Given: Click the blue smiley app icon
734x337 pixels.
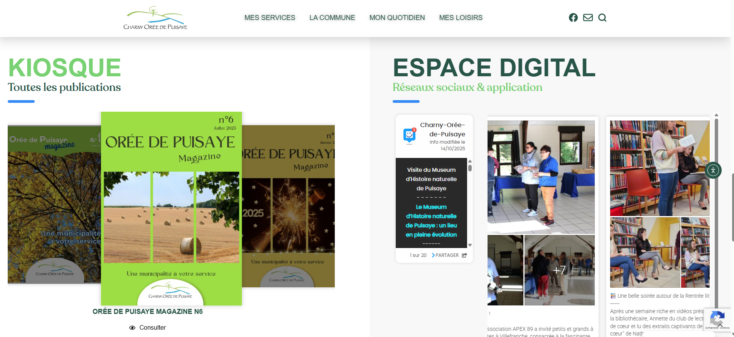Looking at the screenshot, I should pyautogui.click(x=409, y=135).
